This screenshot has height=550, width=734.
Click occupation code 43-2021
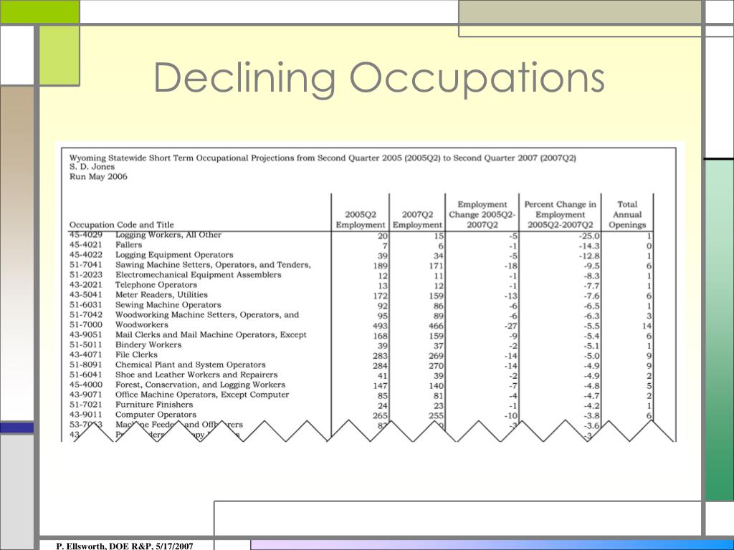[x=86, y=285]
